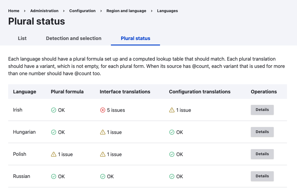Viewport: 297px width, 194px height.
Task: Click the Operations column header
Action: pyautogui.click(x=264, y=92)
